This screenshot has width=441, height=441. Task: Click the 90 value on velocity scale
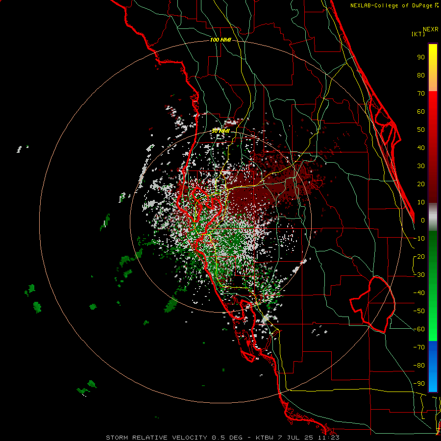[x=421, y=57]
